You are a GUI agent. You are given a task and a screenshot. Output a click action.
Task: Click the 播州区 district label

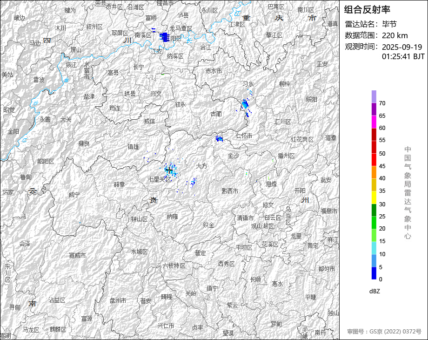coord(286,156)
